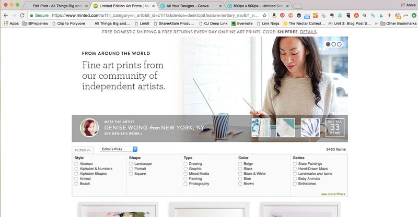Screen dimensions: 418x217
Task: Open the teal geometric artwork thumbnail
Action: click(286, 127)
